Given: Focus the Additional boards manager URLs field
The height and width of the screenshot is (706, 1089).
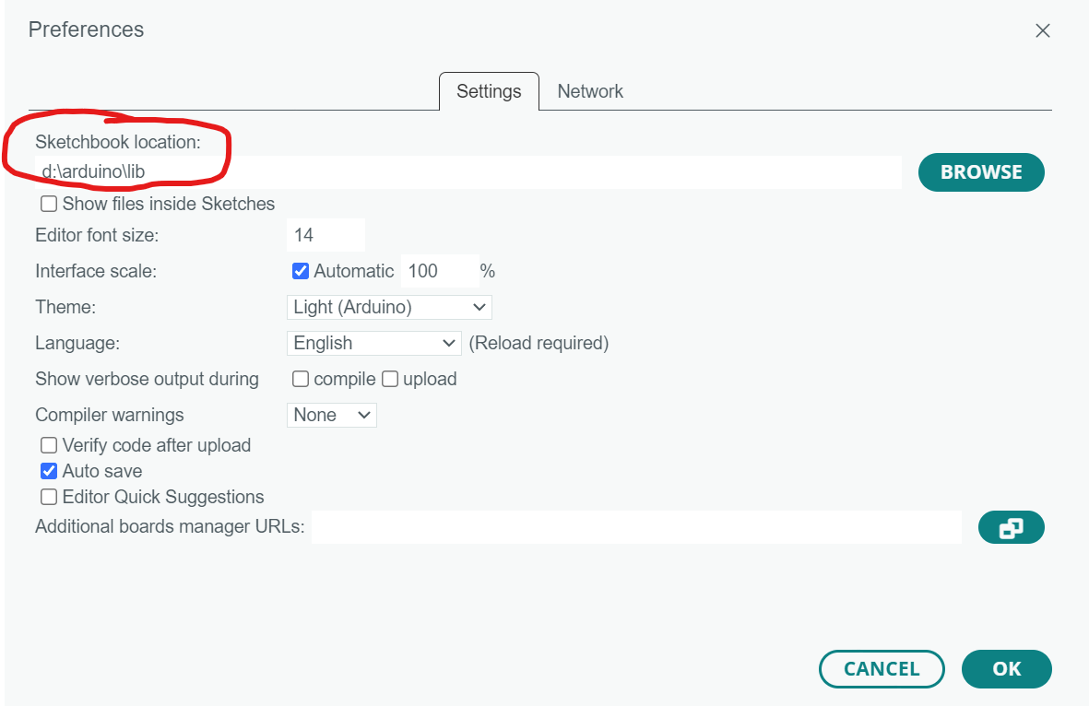Looking at the screenshot, I should click(x=636, y=527).
